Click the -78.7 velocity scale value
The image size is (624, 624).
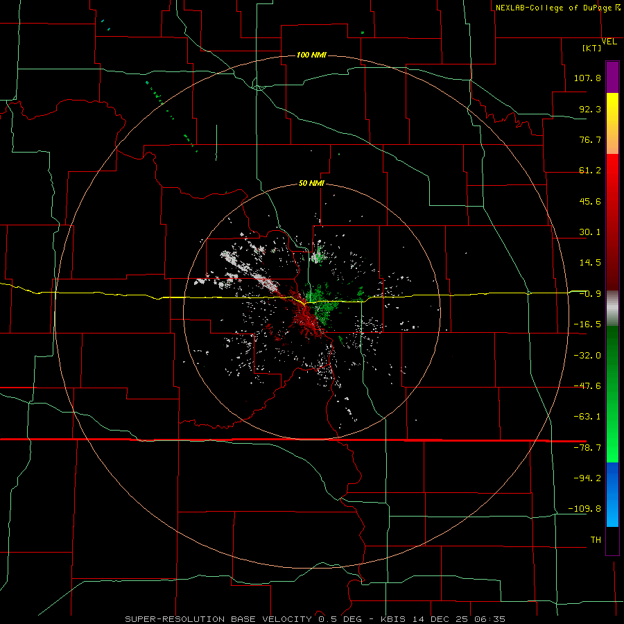[587, 448]
